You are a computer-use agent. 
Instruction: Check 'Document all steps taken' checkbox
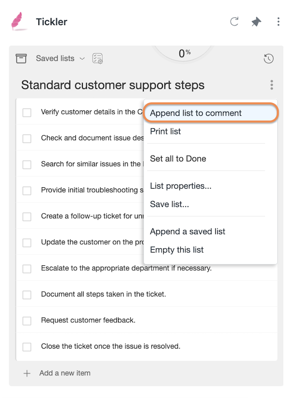27,295
